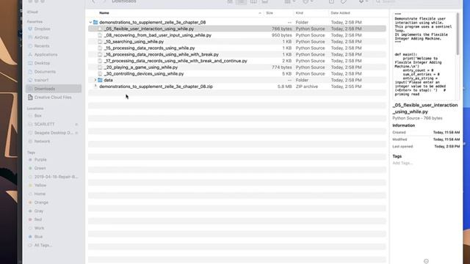Image resolution: width=470 pixels, height=264 pixels.
Task: Expand the data folder
Action: click(x=95, y=80)
